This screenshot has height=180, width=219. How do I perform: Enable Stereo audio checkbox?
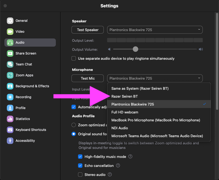[x=80, y=175]
